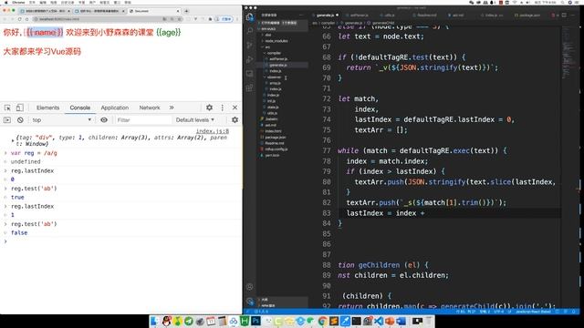The image size is (584, 328).
Task: Select the highlighted {{name}} text on the page
Action: pyautogui.click(x=45, y=33)
